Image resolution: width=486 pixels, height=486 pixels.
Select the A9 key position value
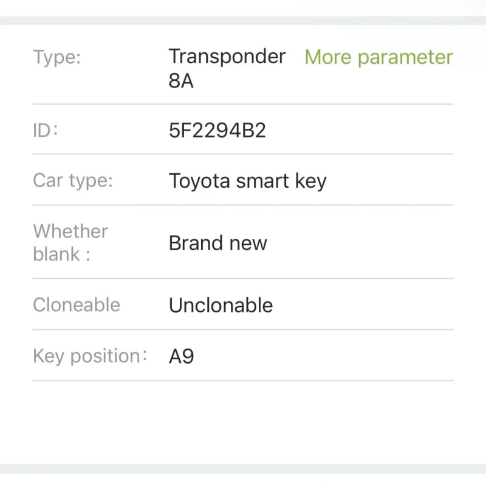[181, 356]
